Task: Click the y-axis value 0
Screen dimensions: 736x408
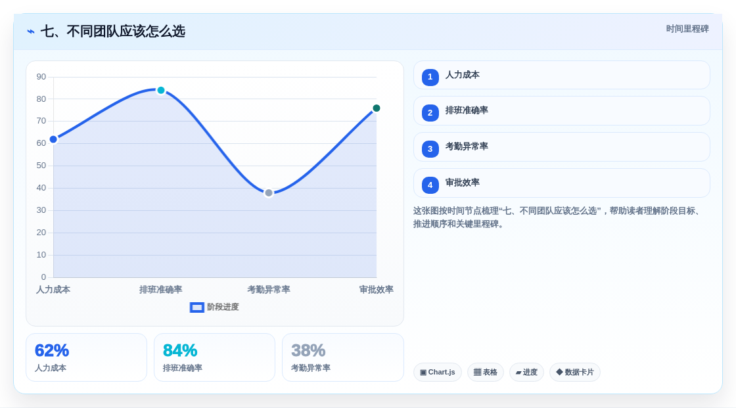Action: (x=43, y=277)
